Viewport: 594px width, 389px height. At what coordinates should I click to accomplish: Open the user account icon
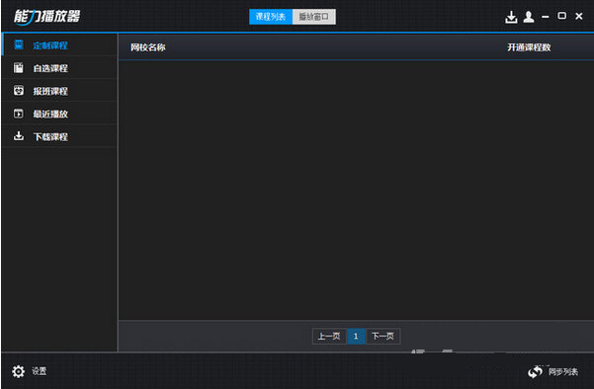pos(529,17)
